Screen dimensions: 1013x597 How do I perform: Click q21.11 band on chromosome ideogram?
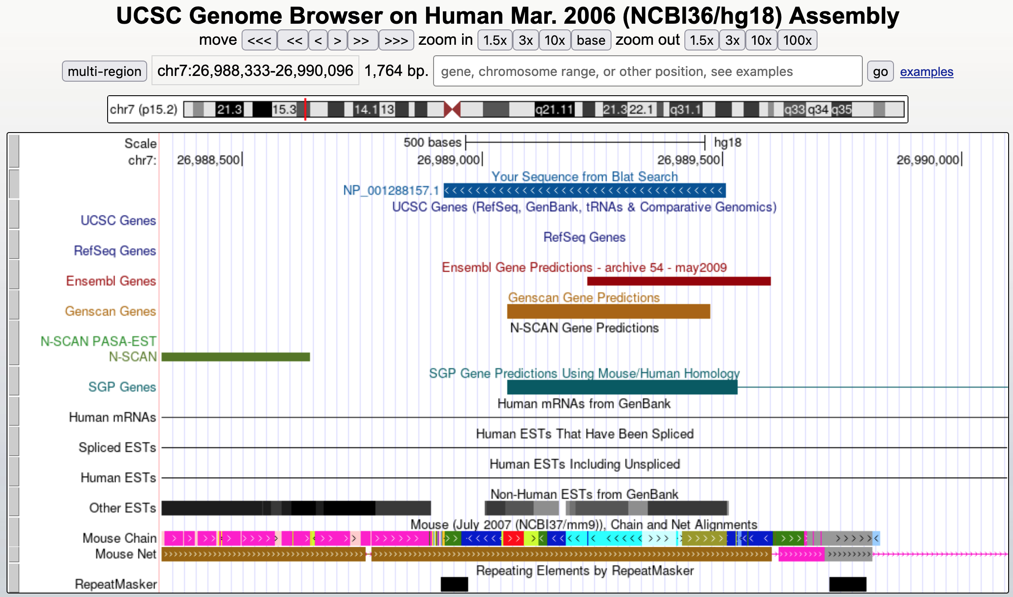point(554,109)
